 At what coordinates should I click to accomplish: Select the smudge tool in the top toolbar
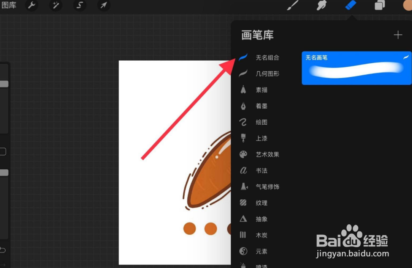(321, 5)
